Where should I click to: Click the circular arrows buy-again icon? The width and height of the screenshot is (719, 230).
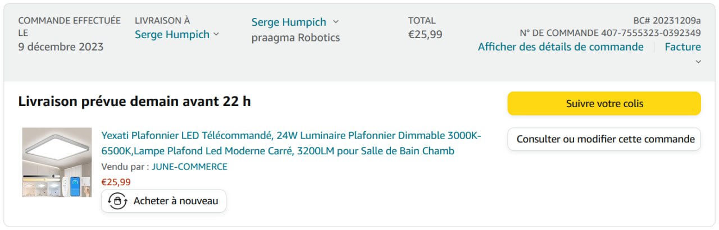pyautogui.click(x=117, y=201)
